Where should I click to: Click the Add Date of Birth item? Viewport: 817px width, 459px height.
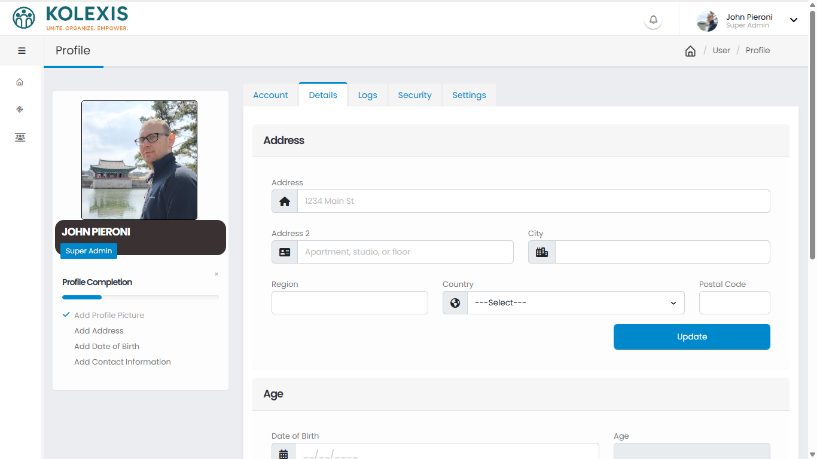[x=106, y=346]
